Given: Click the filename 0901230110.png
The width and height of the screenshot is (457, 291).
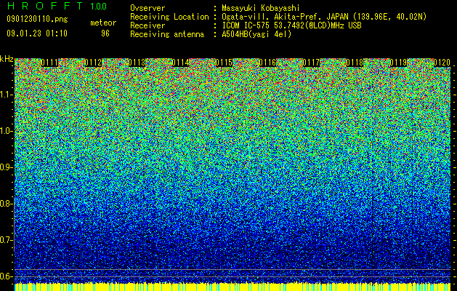Looking at the screenshot, I should point(37,20).
